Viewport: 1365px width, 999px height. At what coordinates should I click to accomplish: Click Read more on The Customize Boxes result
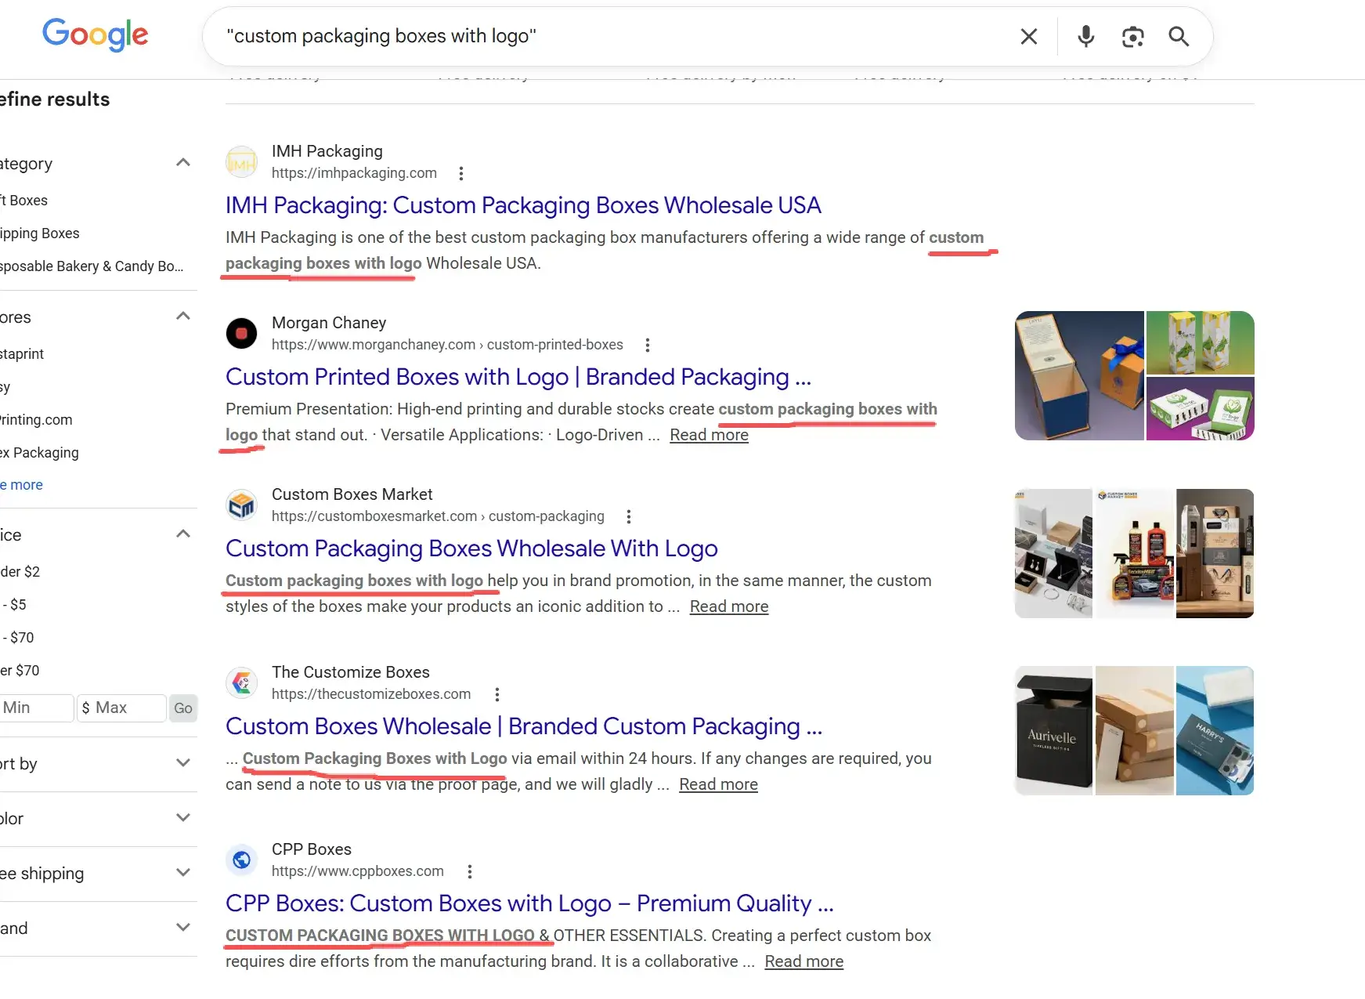pos(718,784)
